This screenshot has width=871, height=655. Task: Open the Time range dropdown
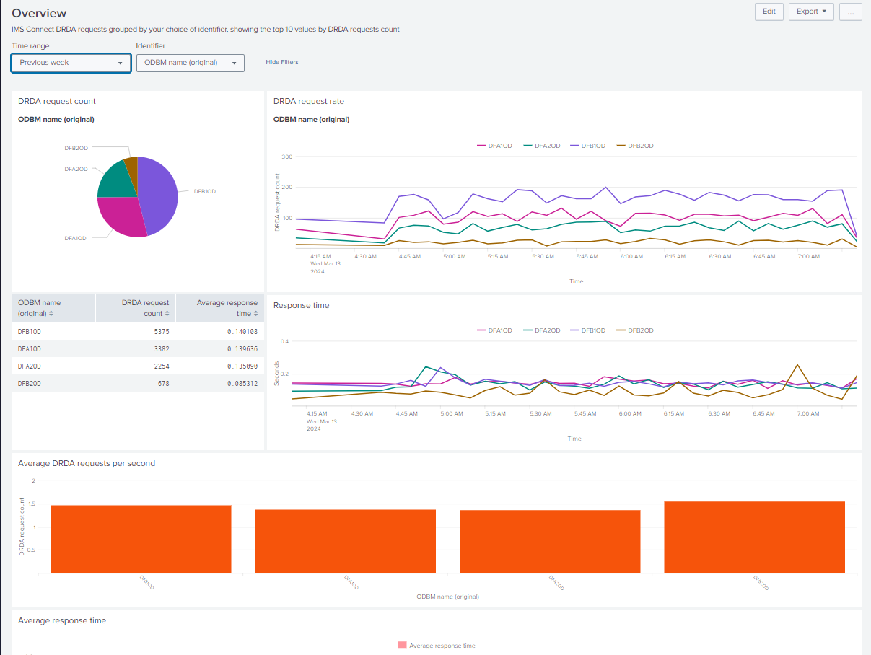coord(71,63)
